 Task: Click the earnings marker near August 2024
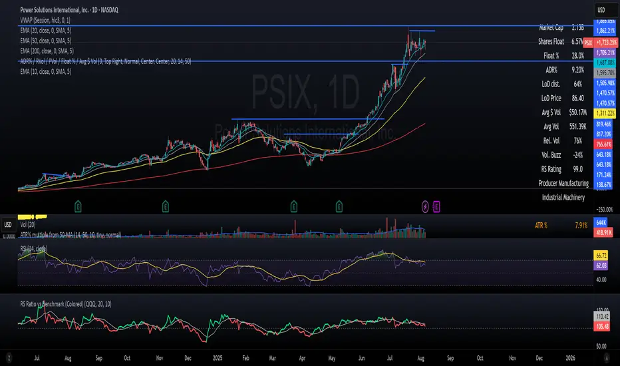coord(78,206)
